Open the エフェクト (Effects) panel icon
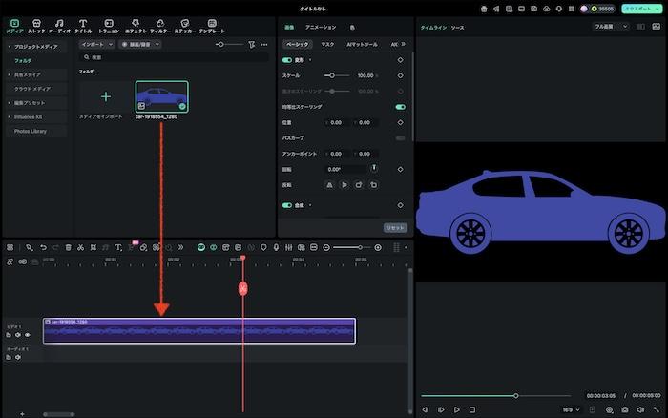This screenshot has height=418, width=668. pyautogui.click(x=136, y=25)
